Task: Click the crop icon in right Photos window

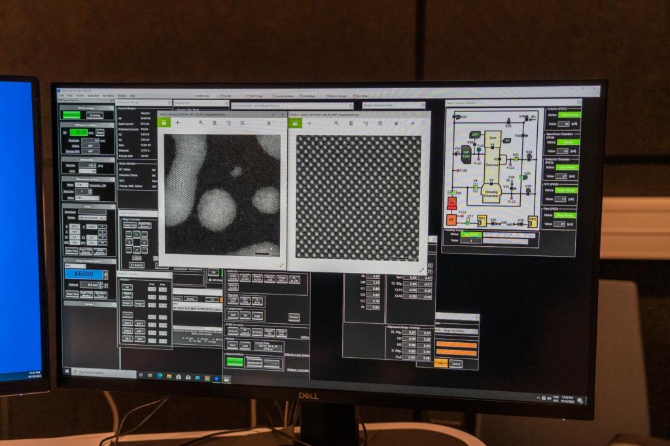Action: coord(380,123)
